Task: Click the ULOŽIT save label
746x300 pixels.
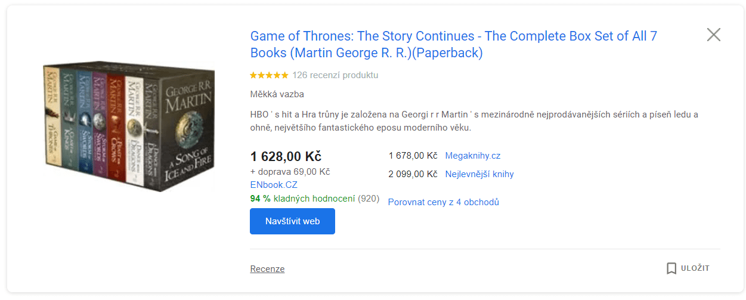Action: [x=696, y=268]
